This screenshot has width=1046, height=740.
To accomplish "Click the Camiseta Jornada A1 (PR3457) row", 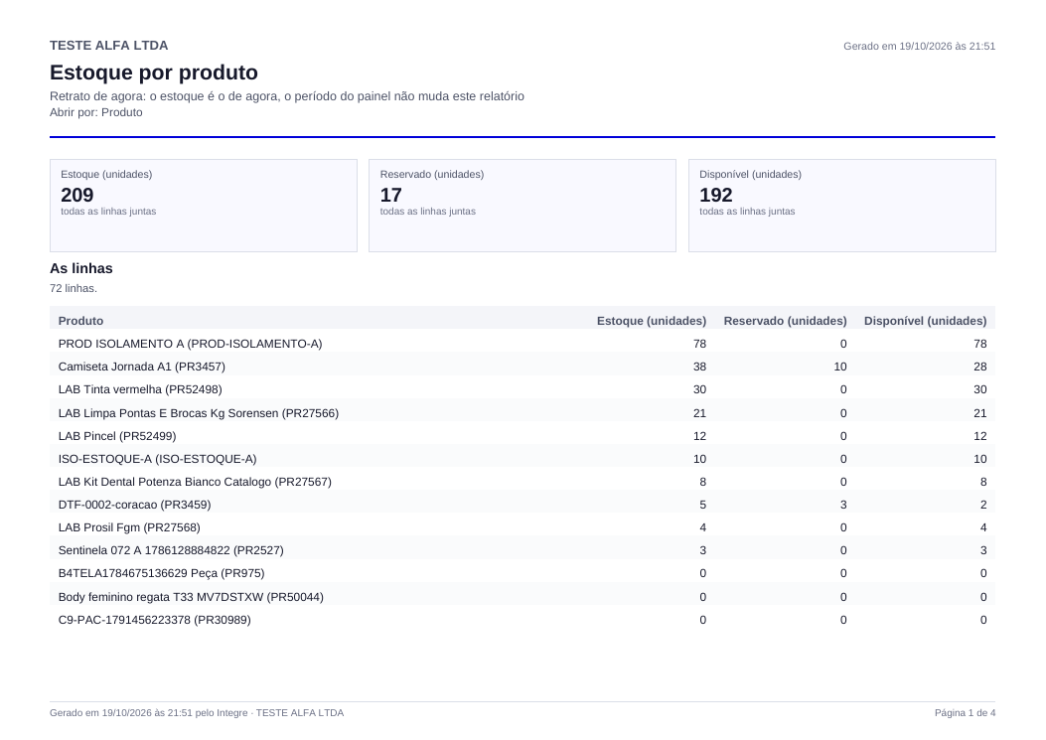I will 523,367.
